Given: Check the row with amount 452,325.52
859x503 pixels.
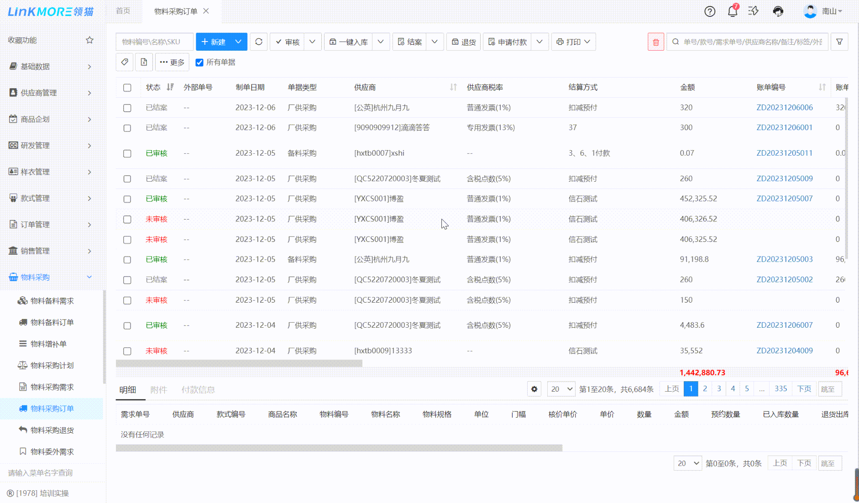Looking at the screenshot, I should [127, 199].
